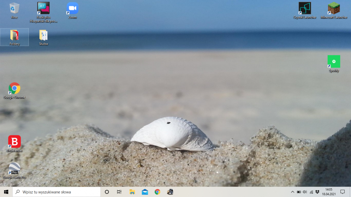
Task: Launch the Mail app from taskbar
Action: click(145, 192)
